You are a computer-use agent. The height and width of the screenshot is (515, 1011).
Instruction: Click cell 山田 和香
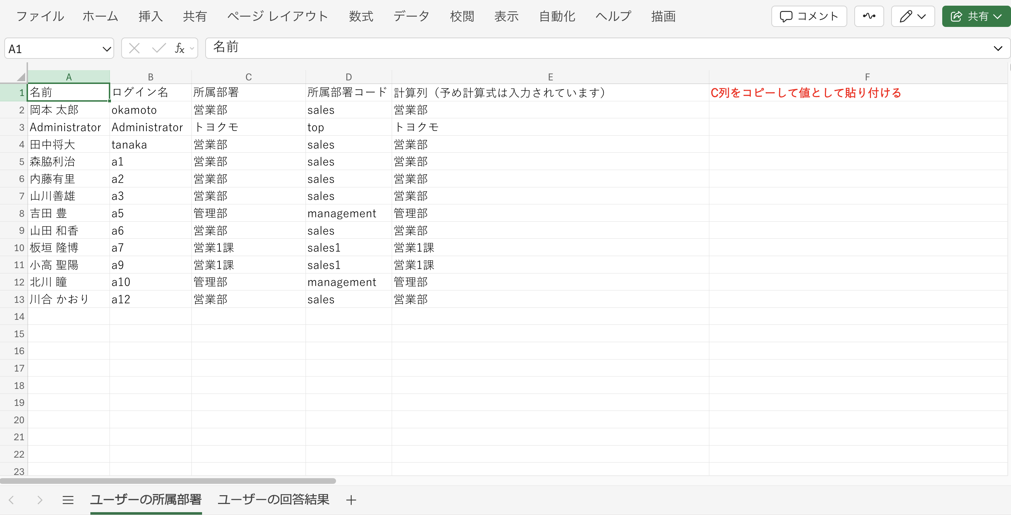(69, 230)
